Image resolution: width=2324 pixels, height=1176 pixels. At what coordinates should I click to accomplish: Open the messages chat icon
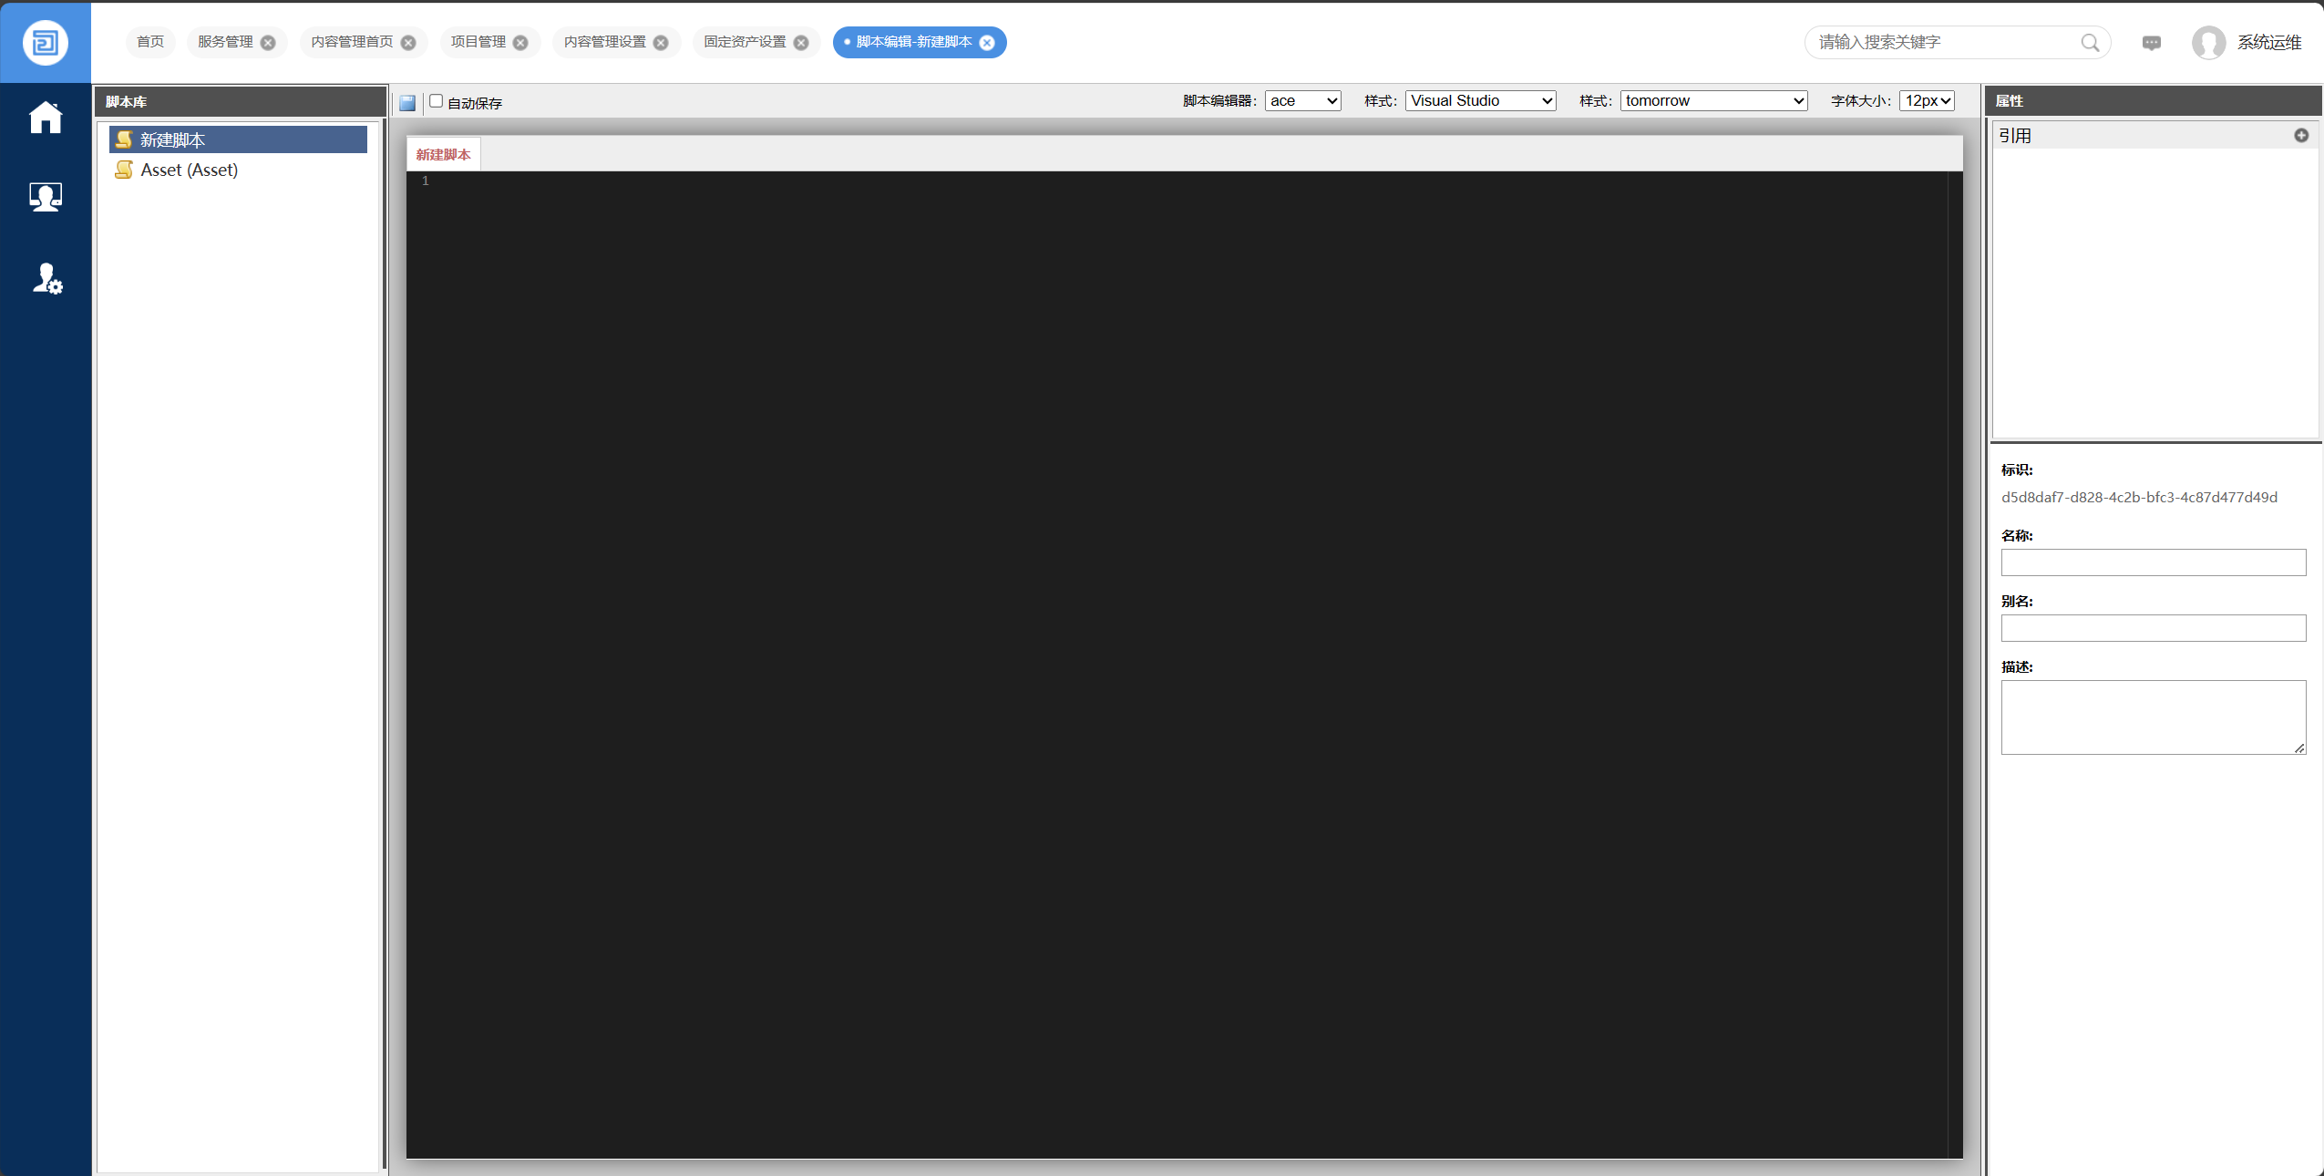pos(2151,43)
